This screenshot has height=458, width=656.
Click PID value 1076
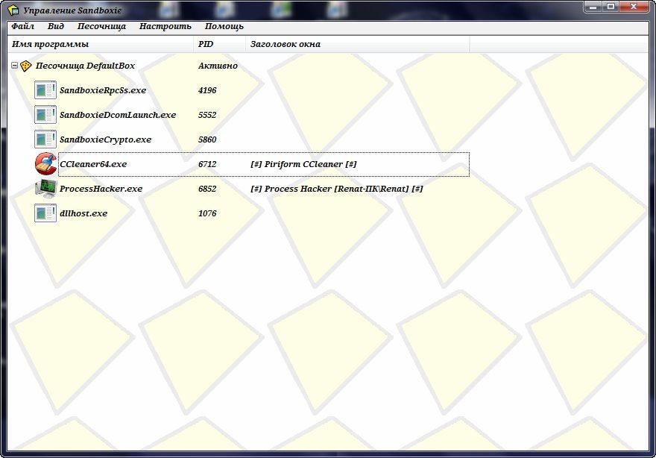click(207, 213)
